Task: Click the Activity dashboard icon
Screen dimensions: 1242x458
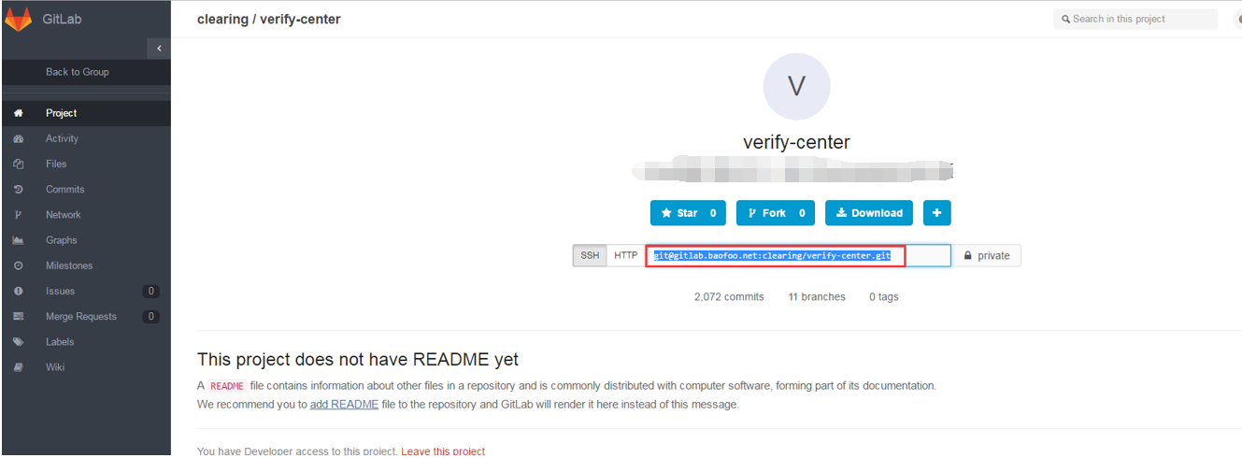Action: [18, 139]
